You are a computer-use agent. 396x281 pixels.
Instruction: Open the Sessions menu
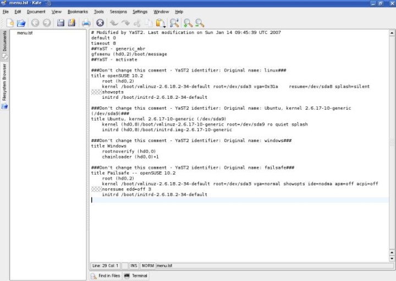(118, 12)
